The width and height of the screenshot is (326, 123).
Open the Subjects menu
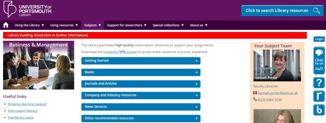93,25
